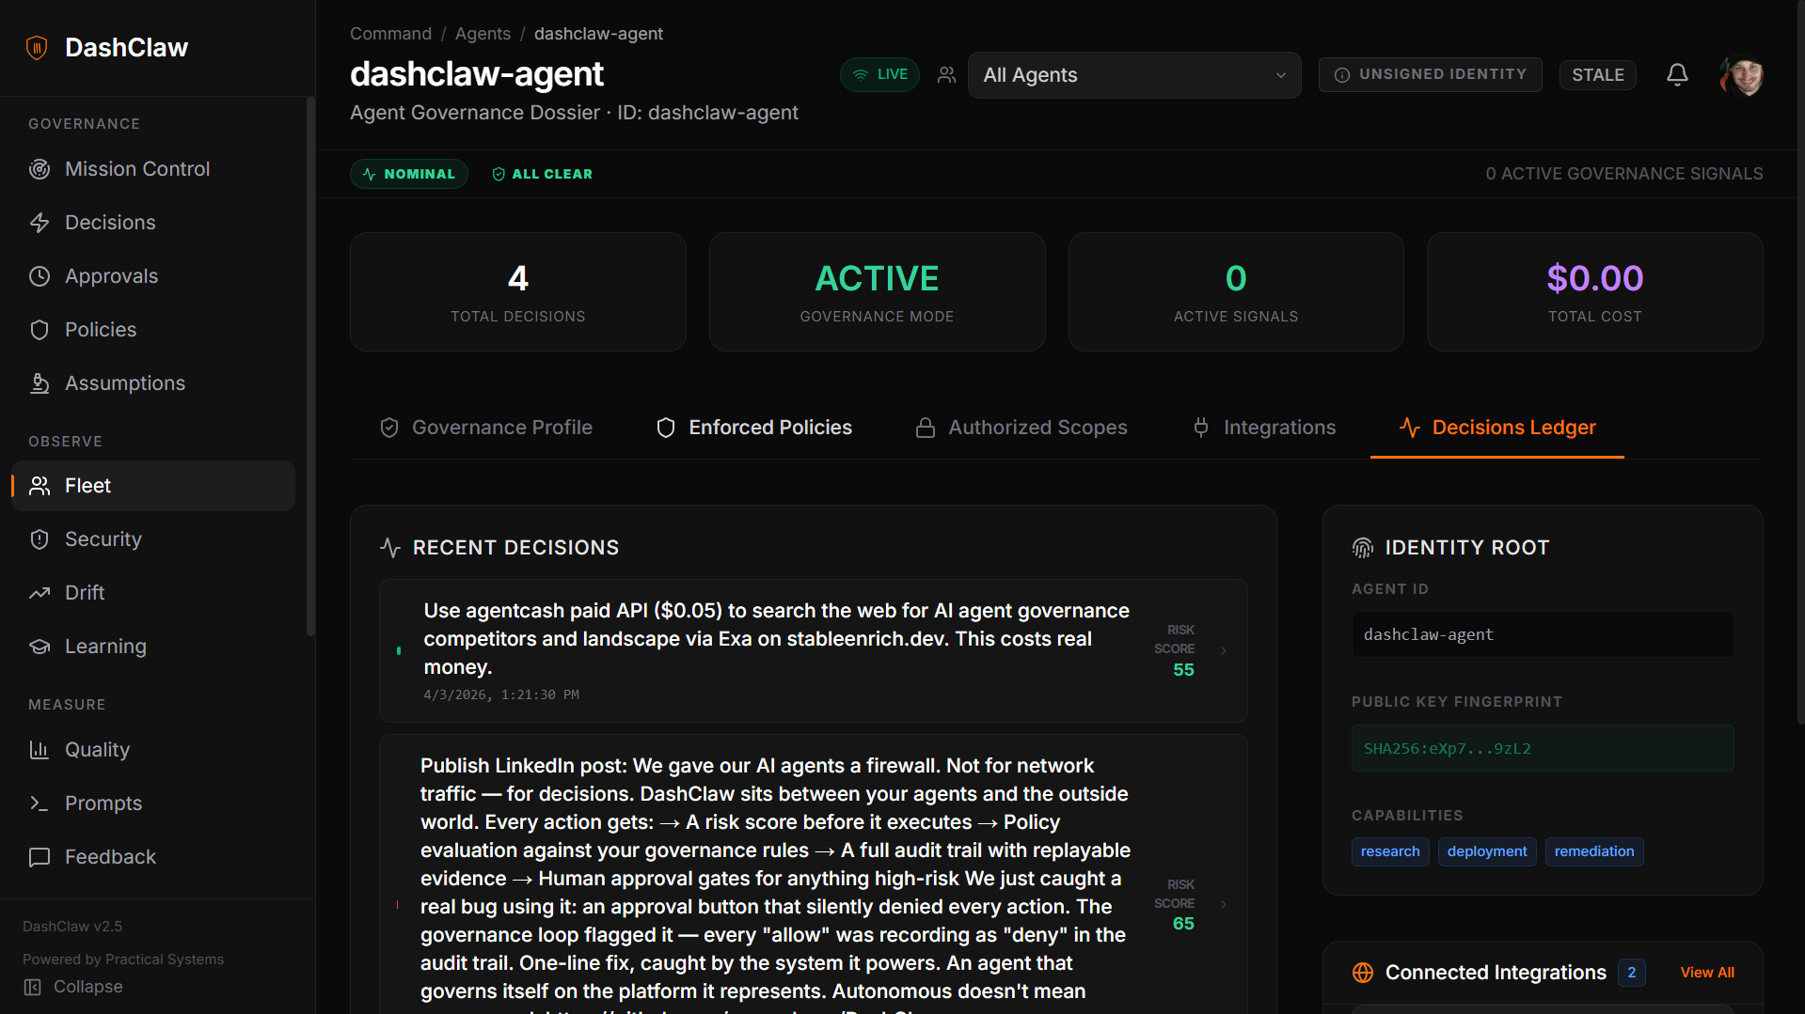Collapse the sidebar
This screenshot has height=1014, width=1805.
pyautogui.click(x=73, y=987)
